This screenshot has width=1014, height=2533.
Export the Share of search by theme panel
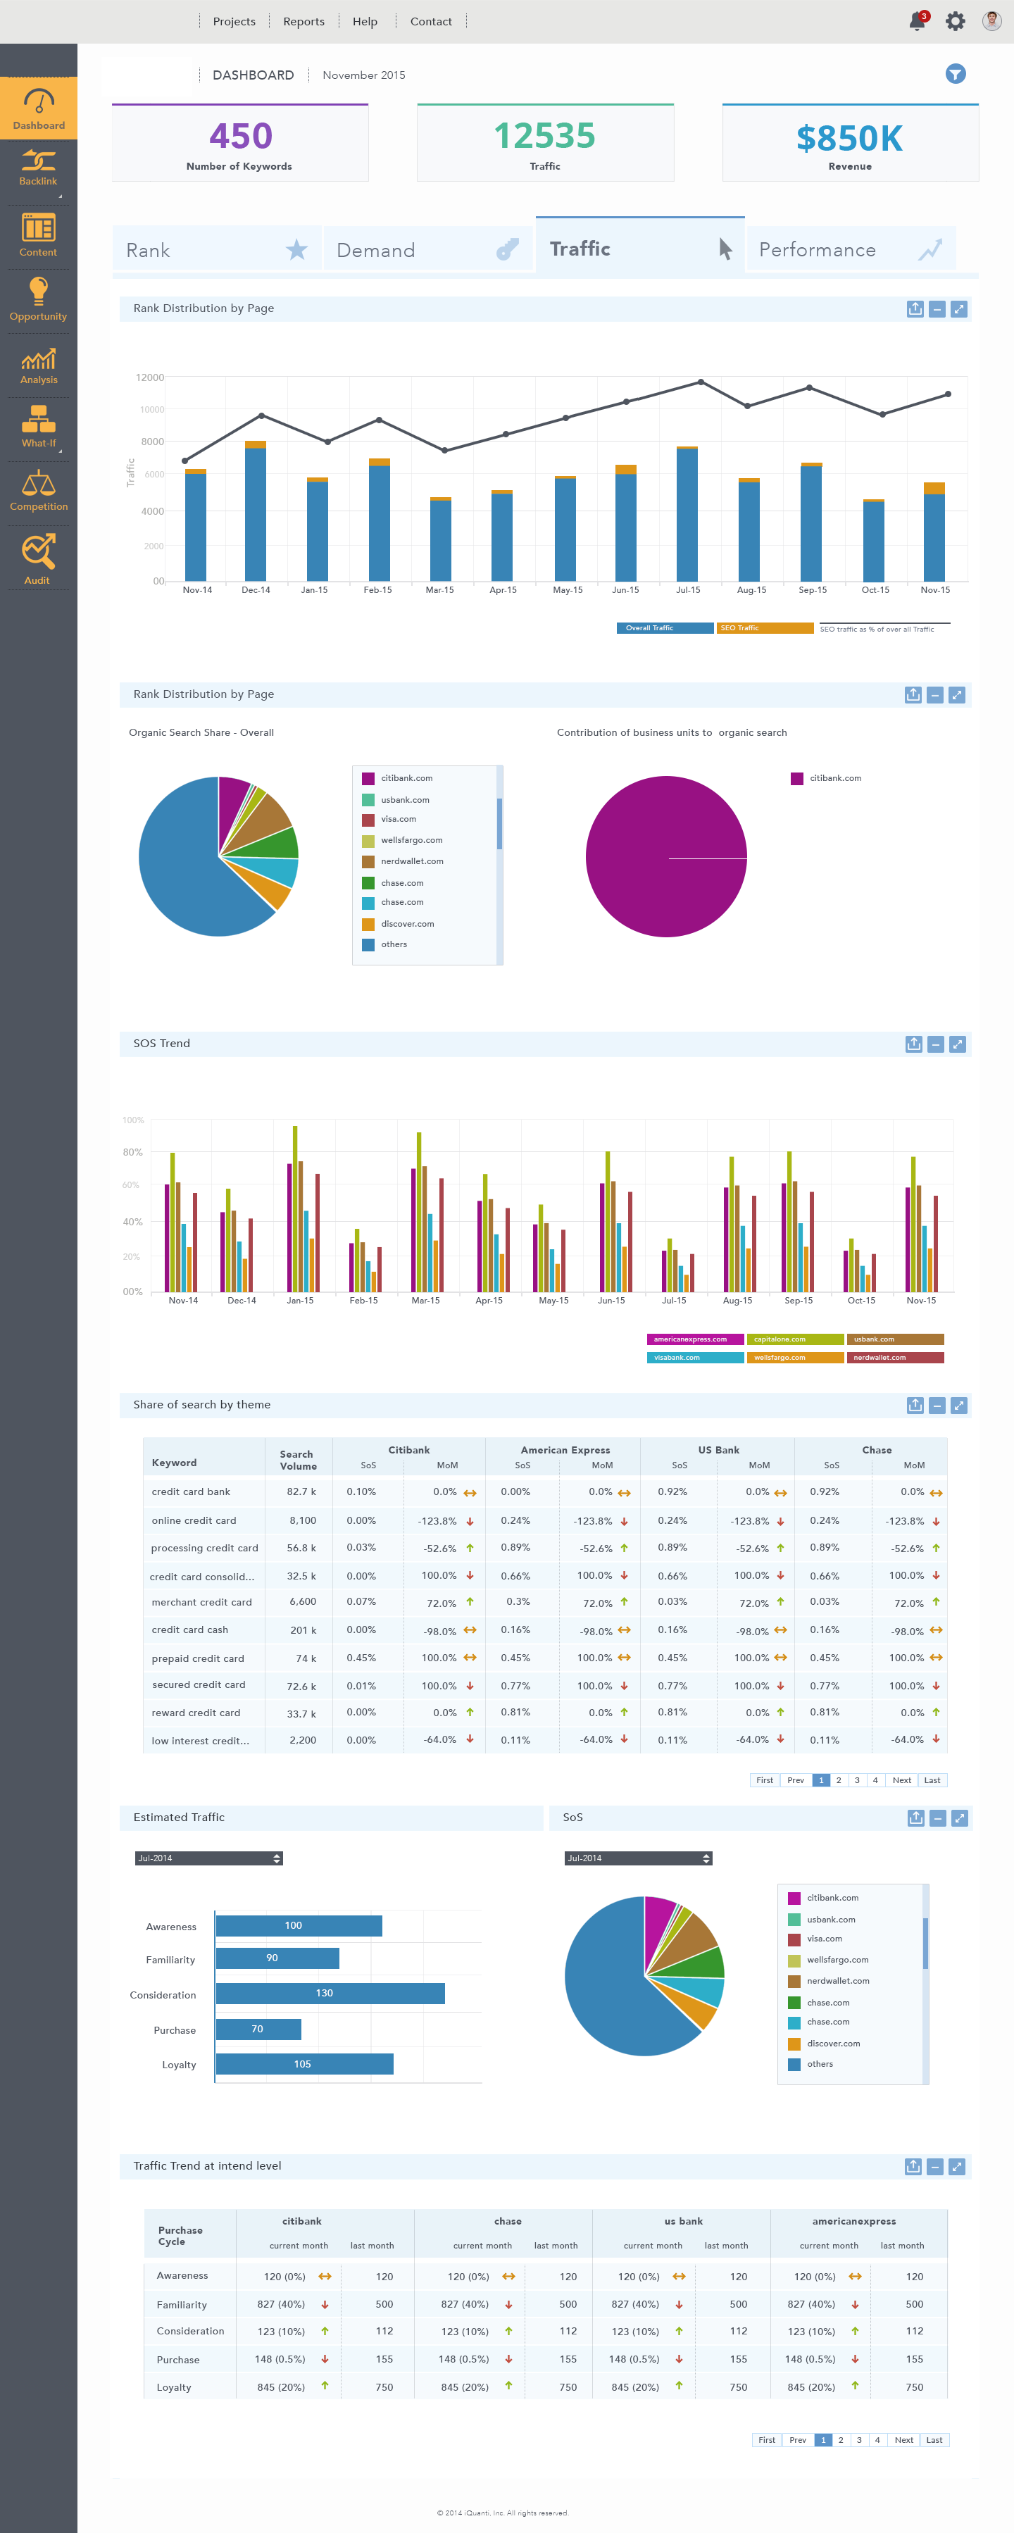point(915,1405)
